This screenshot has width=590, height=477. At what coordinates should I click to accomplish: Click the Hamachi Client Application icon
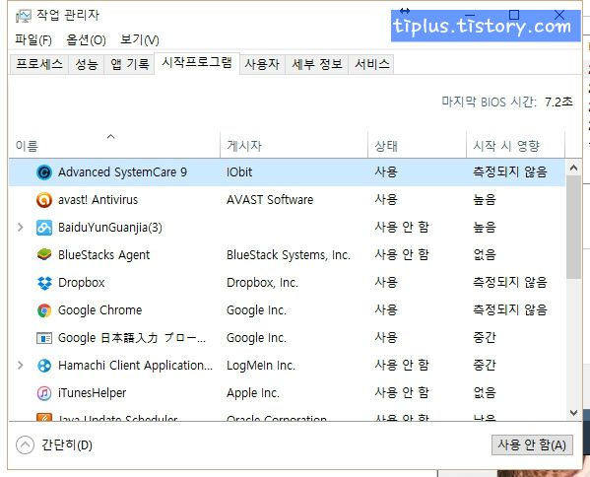44,366
